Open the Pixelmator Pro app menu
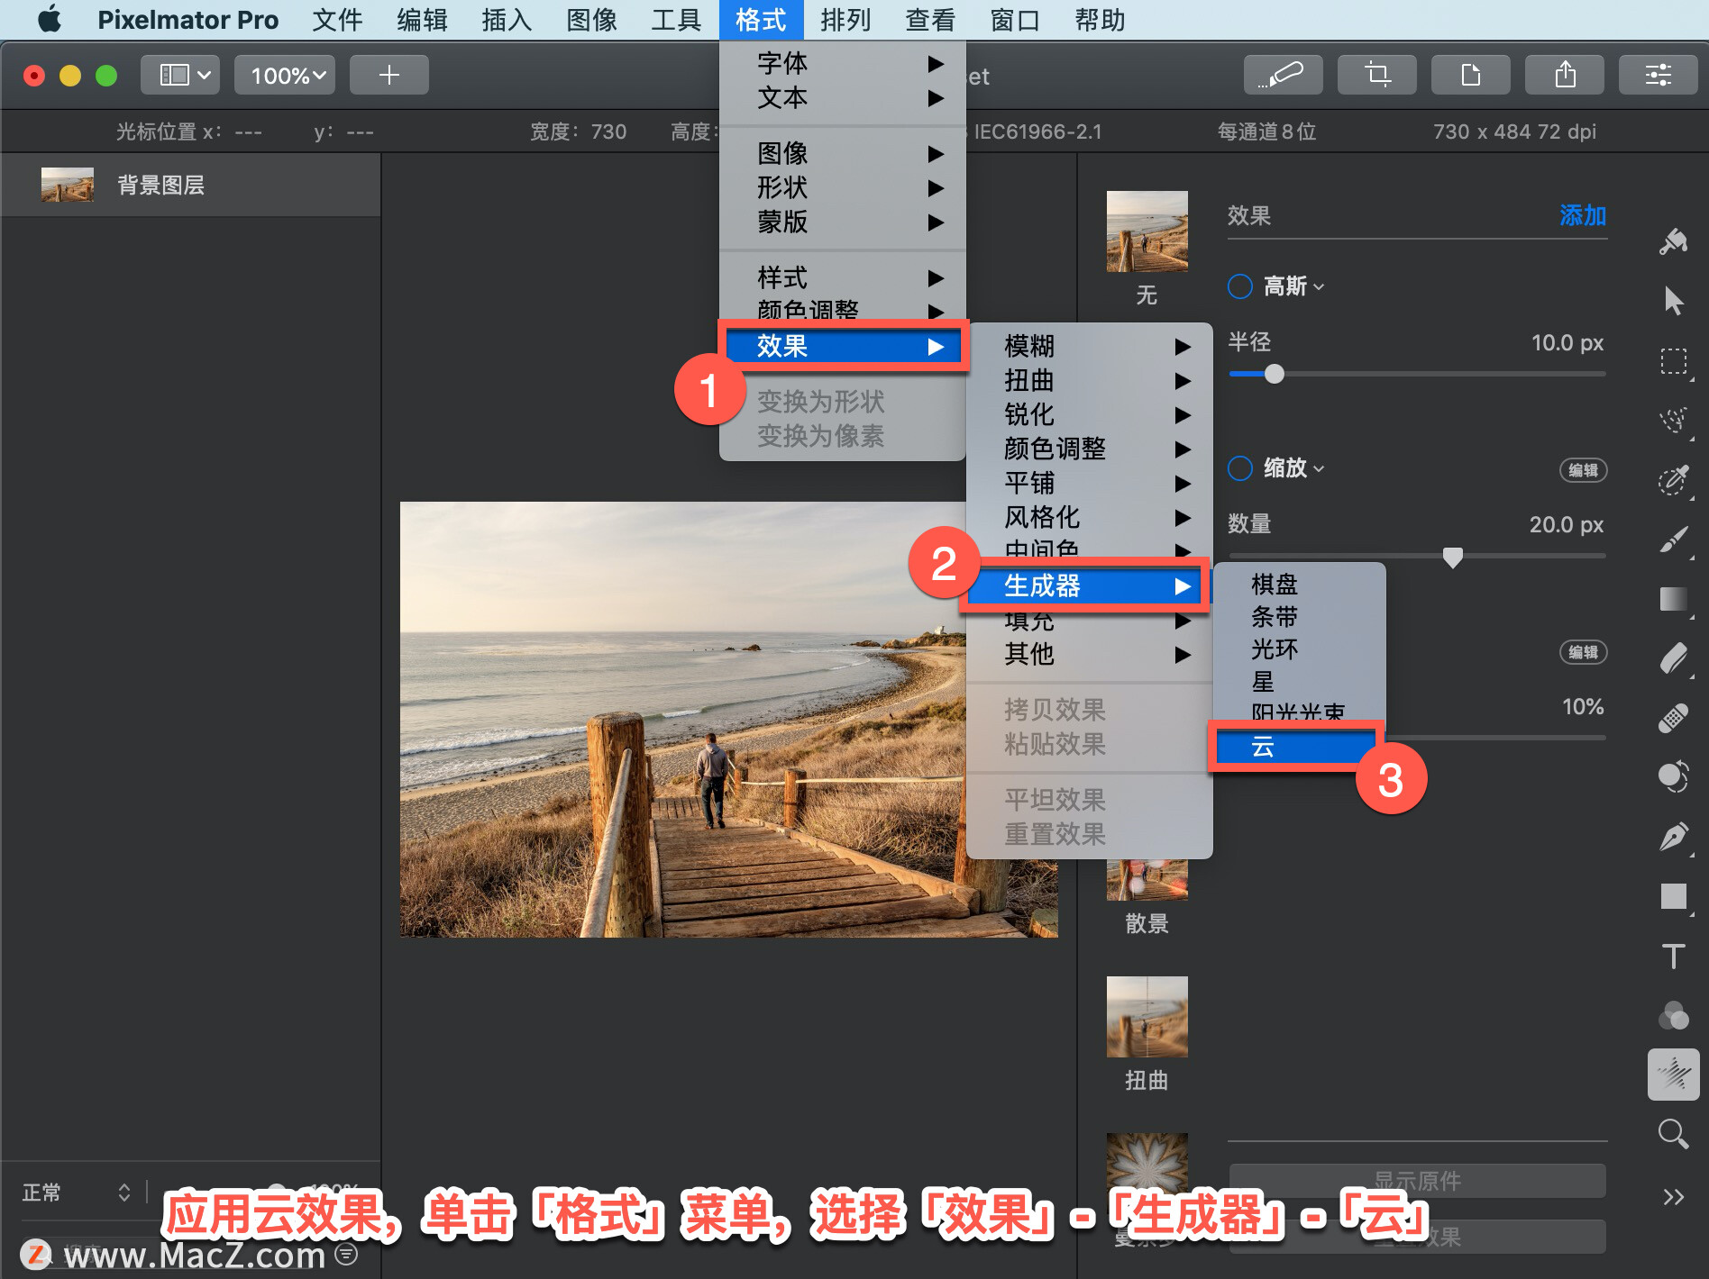The image size is (1709, 1279). click(x=187, y=20)
